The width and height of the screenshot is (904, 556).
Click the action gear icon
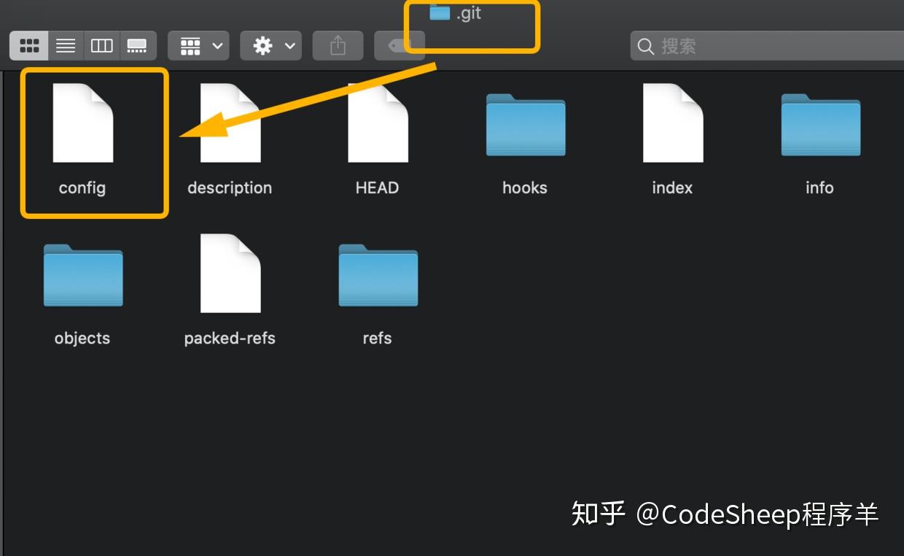click(262, 45)
